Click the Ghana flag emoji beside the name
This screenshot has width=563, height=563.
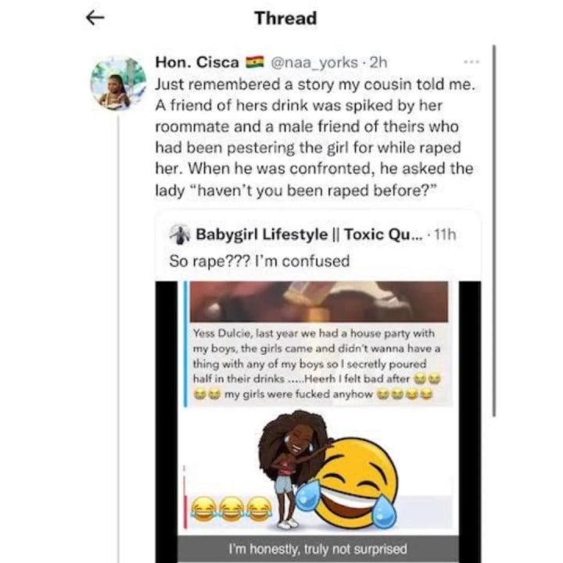point(255,62)
